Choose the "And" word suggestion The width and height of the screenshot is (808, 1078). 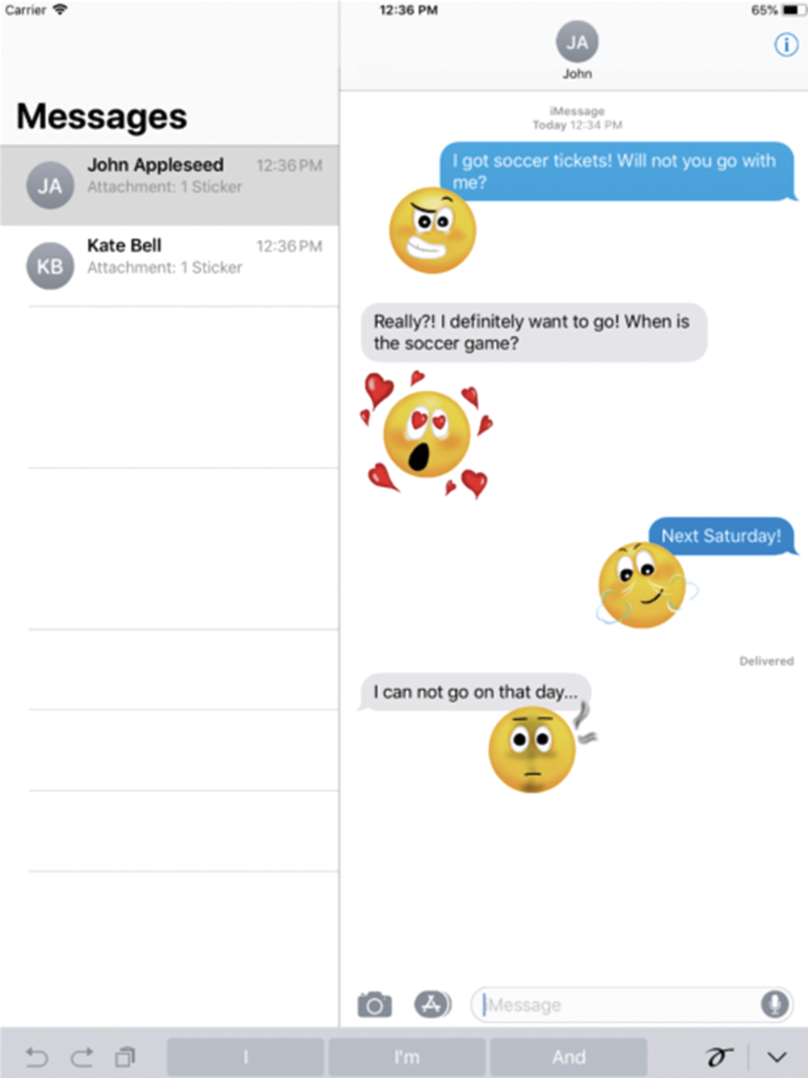click(x=569, y=1057)
